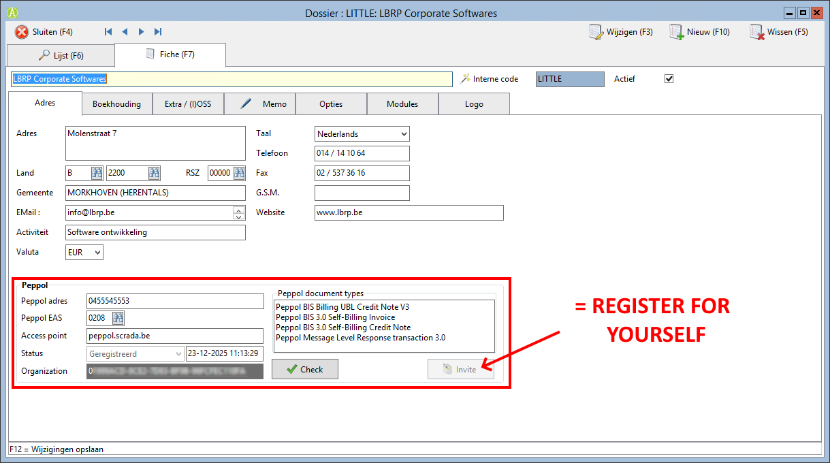Click the postal code field 2200
This screenshot has width=830, height=463.
pos(127,173)
